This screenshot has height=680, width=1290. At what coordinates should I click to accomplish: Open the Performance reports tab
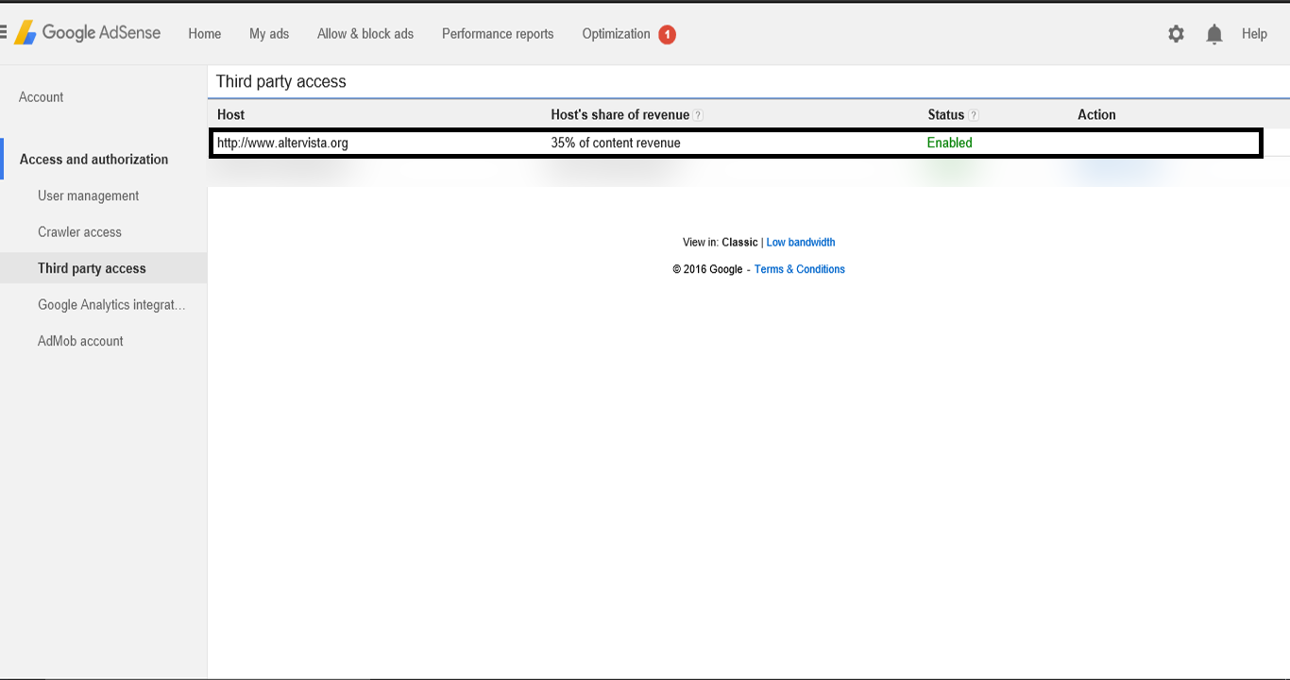pyautogui.click(x=498, y=34)
